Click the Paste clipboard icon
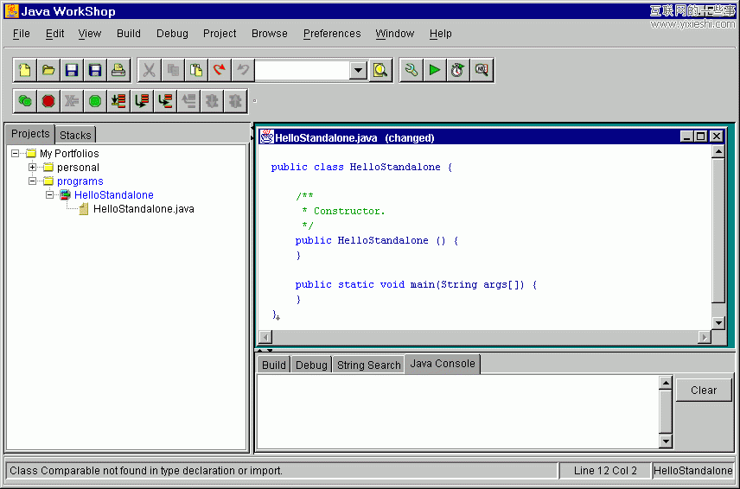 (196, 71)
